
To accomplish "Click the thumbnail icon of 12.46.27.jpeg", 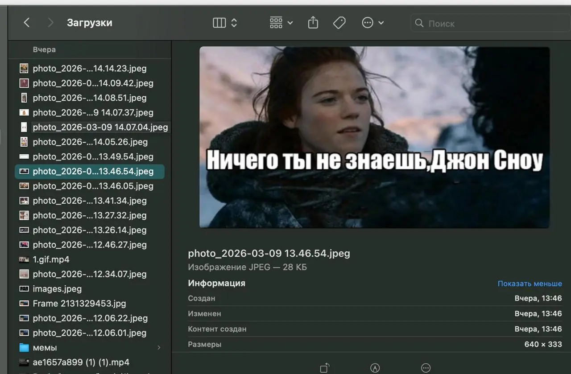I will pyautogui.click(x=24, y=245).
